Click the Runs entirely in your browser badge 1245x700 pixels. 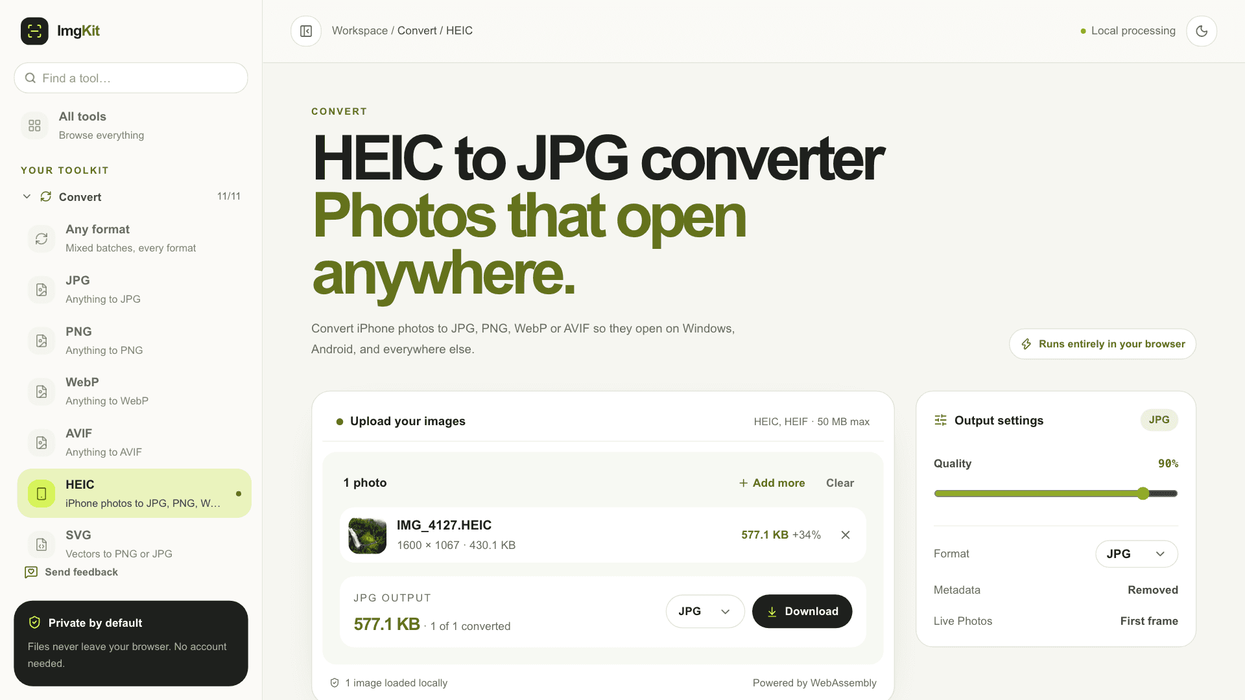pos(1102,344)
